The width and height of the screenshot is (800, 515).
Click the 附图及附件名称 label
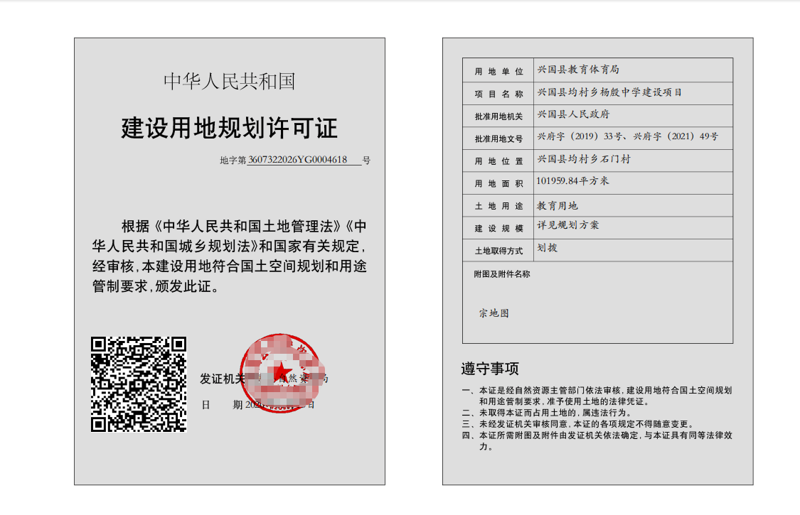(502, 274)
